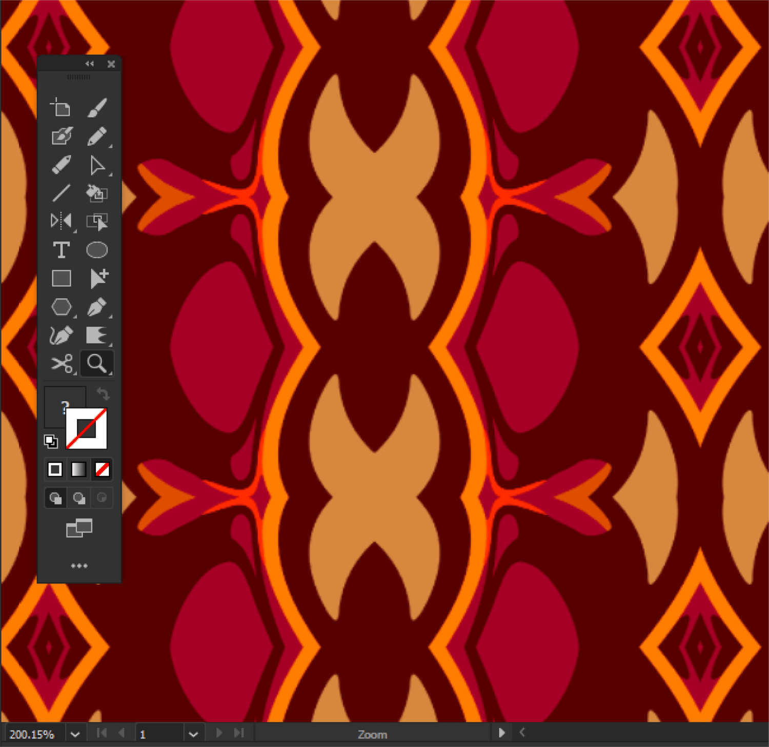This screenshot has width=769, height=747.
Task: Go to the previous artboard
Action: coord(122,733)
